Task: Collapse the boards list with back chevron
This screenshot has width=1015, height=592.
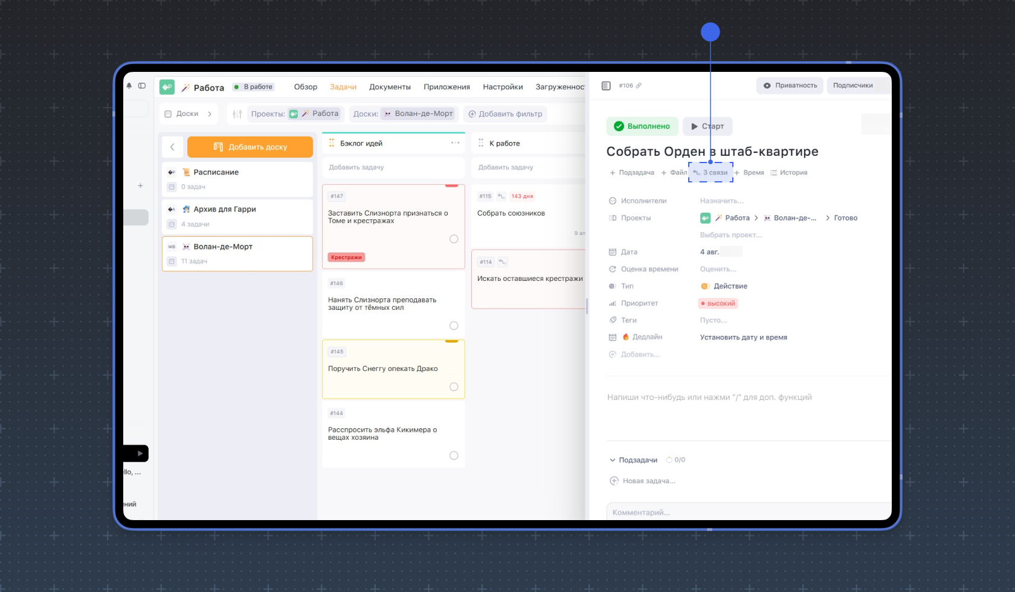Action: click(172, 147)
